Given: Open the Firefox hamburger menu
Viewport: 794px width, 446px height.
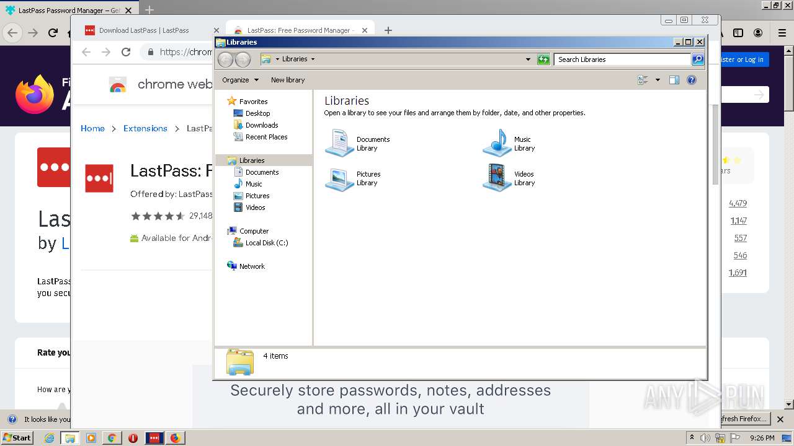Looking at the screenshot, I should point(782,33).
